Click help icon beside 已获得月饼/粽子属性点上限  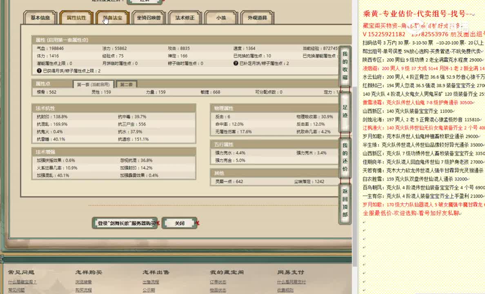click(x=39, y=71)
